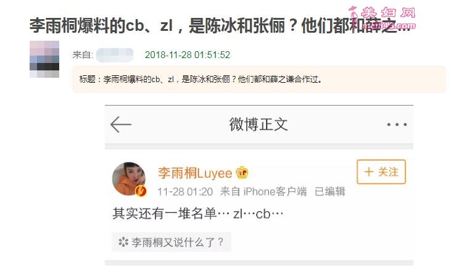Click the 微博正文 page title
The width and height of the screenshot is (451, 276).
pyautogui.click(x=259, y=125)
